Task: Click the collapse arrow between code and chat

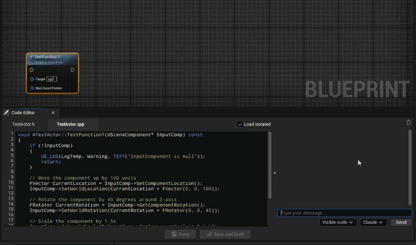Action: click(275, 173)
